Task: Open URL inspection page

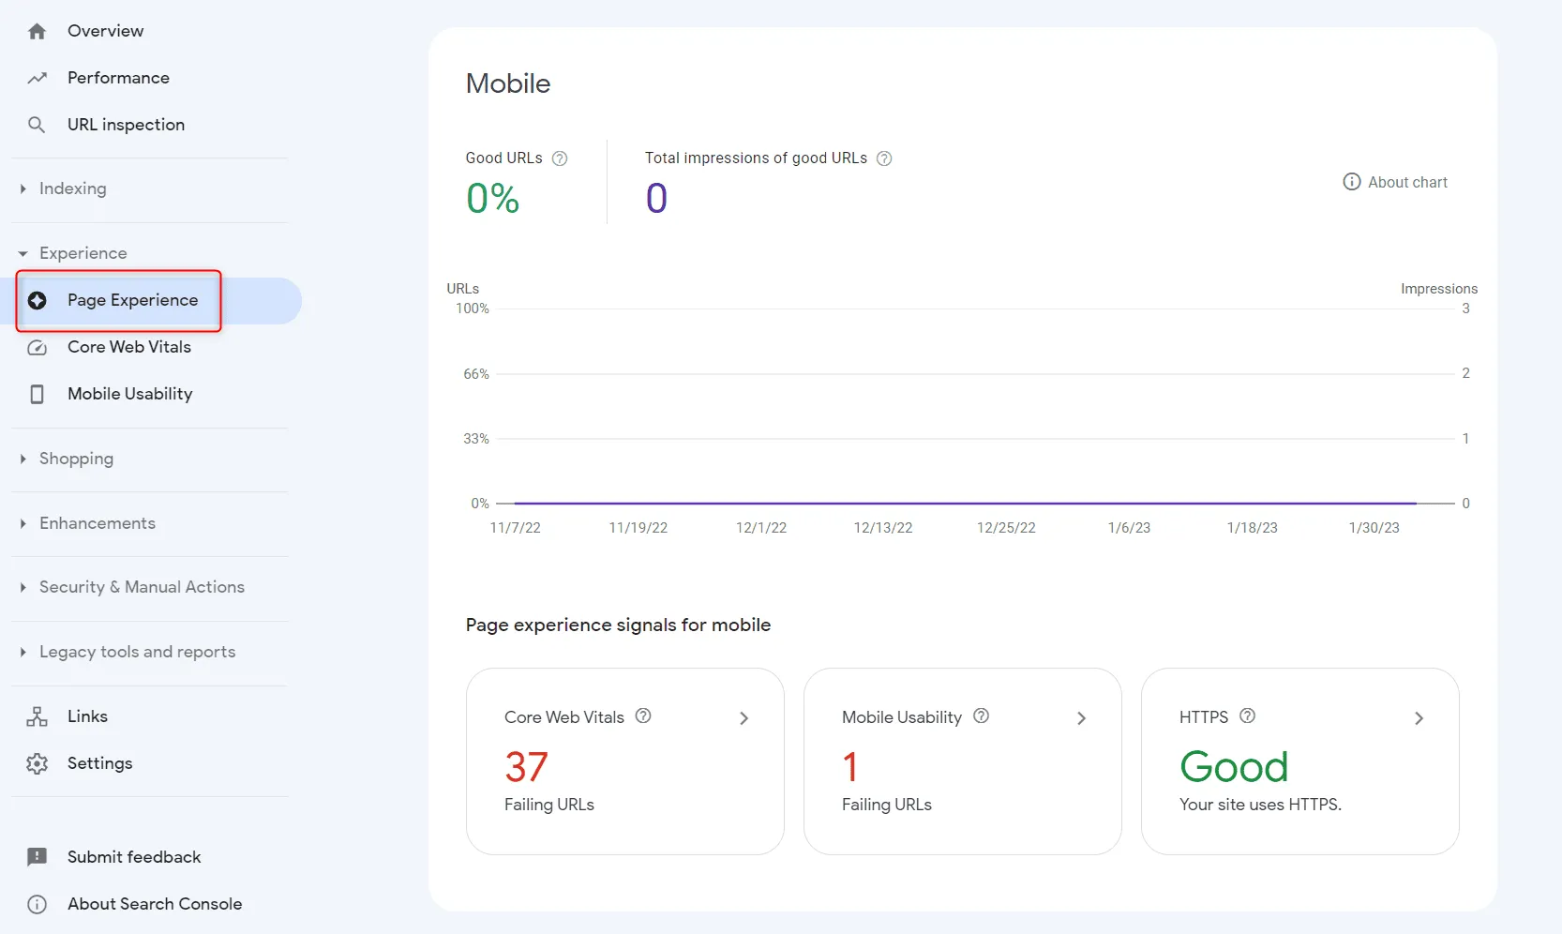Action: pos(126,125)
